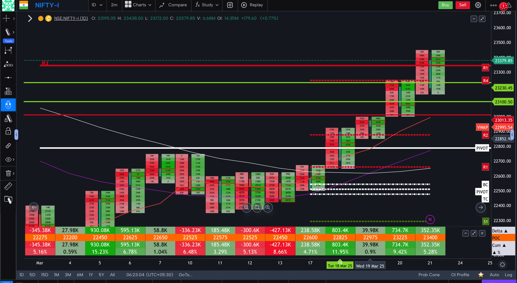This screenshot has width=517, height=283.
Task: Close the delta pane with X
Action: click(482, 233)
